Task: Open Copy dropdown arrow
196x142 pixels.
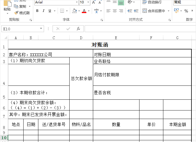Action: [30, 6]
